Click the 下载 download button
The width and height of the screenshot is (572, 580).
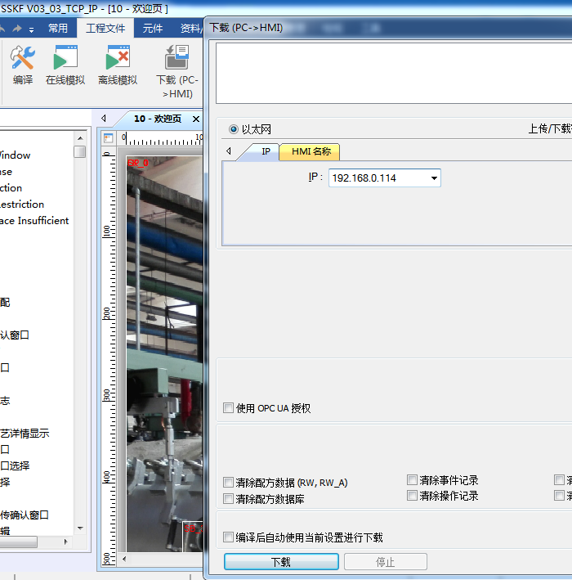[x=281, y=562]
